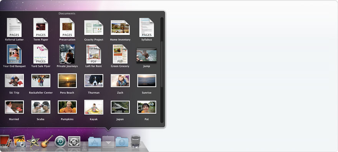Image resolution: width=338 pixels, height=152 pixels.
Task: Open the Applications folder stack in Dock
Action: click(94, 142)
